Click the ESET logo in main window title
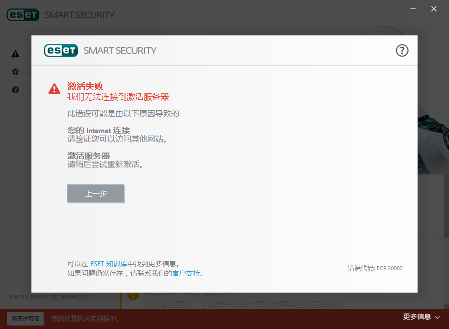This screenshot has width=449, height=329. (x=23, y=14)
